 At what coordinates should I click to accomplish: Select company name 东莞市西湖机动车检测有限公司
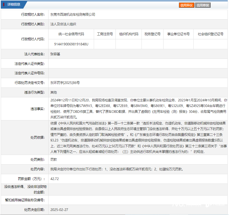pyautogui.click(x=73, y=14)
